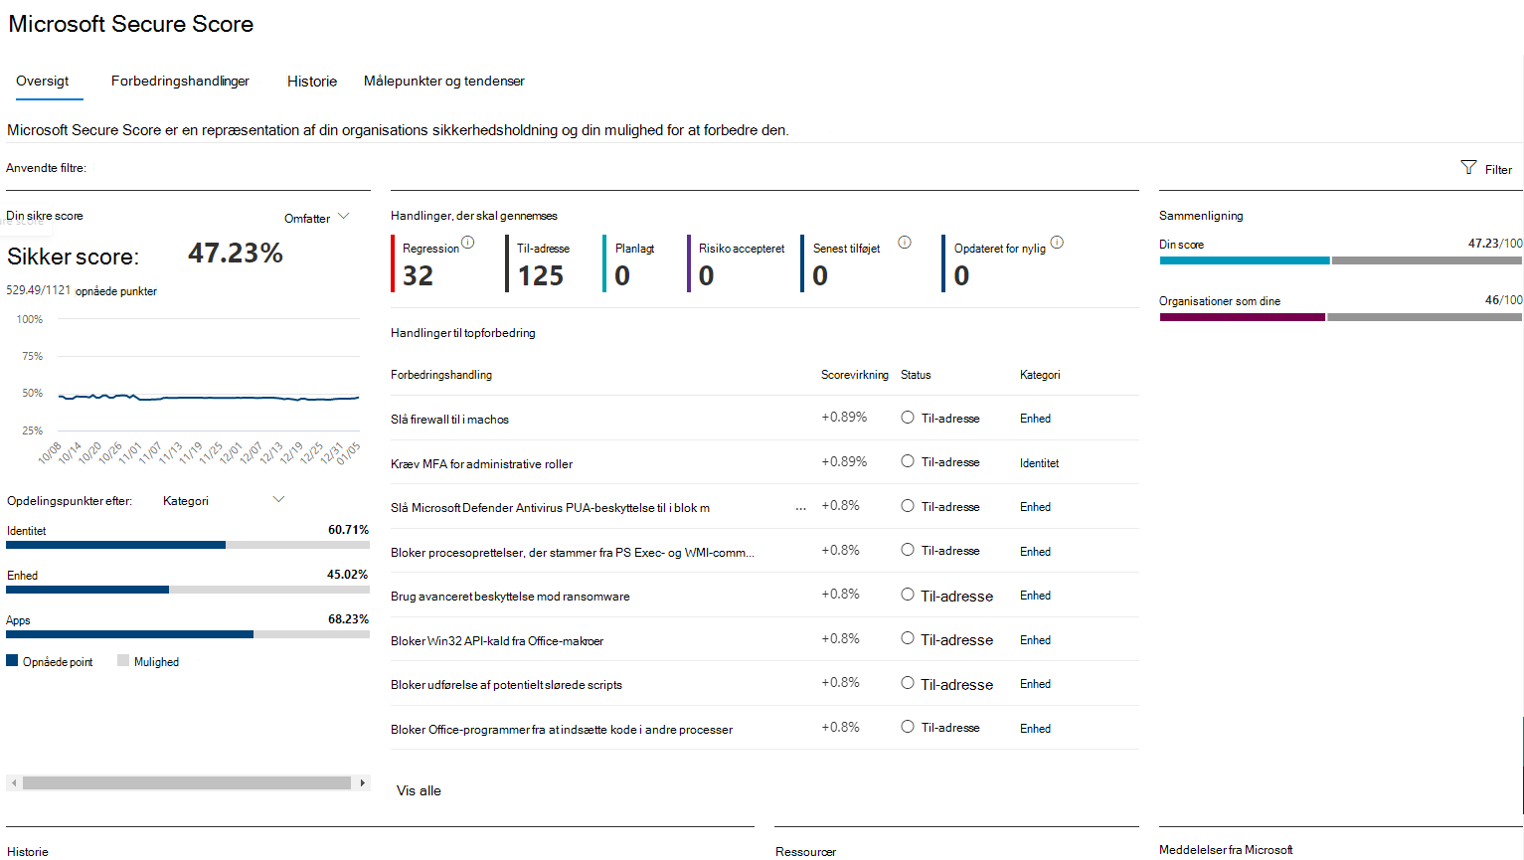The width and height of the screenshot is (1524, 860).
Task: Click the Identitet category cell in the MFA row
Action: click(1039, 463)
